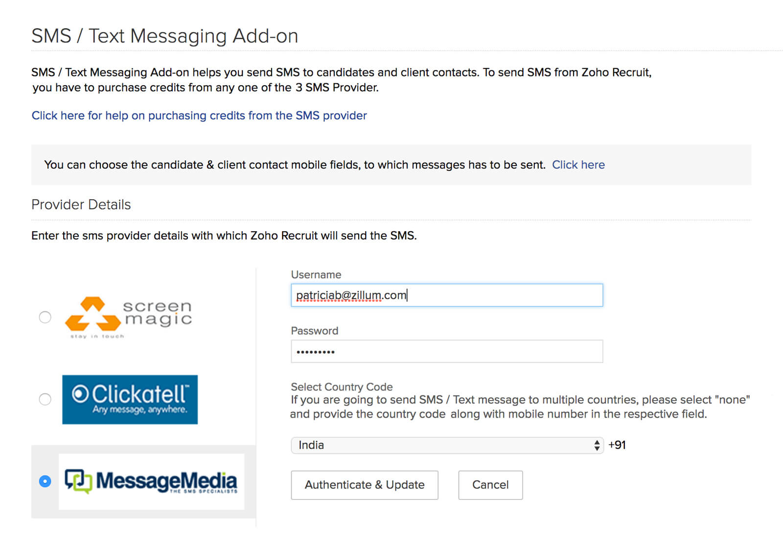Image resolution: width=783 pixels, height=545 pixels.
Task: Click the Username input field
Action: click(446, 295)
